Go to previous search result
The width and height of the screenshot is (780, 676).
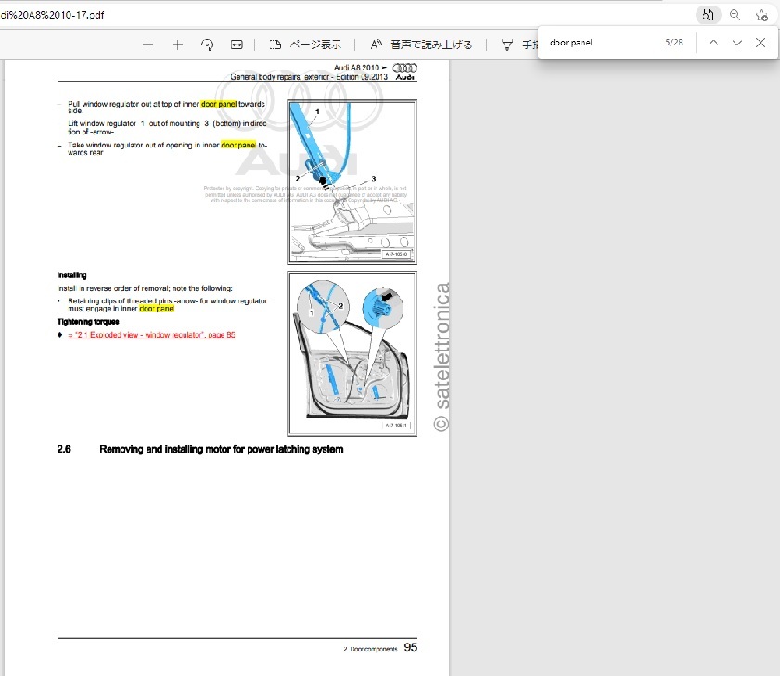point(712,43)
